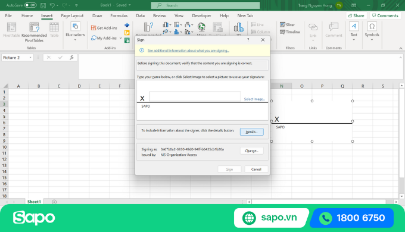405x232 pixels.
Task: Click the Slicer filter button
Action: tap(287, 25)
